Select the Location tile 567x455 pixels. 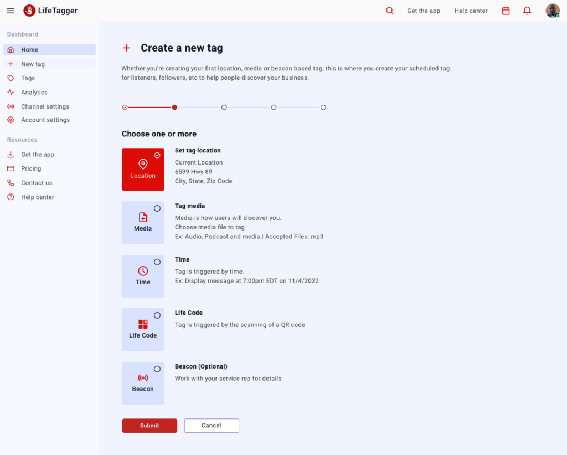coord(143,169)
